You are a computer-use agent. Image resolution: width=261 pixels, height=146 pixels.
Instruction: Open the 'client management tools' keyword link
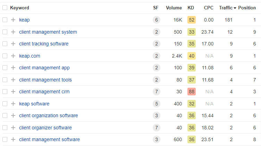[x=45, y=80]
